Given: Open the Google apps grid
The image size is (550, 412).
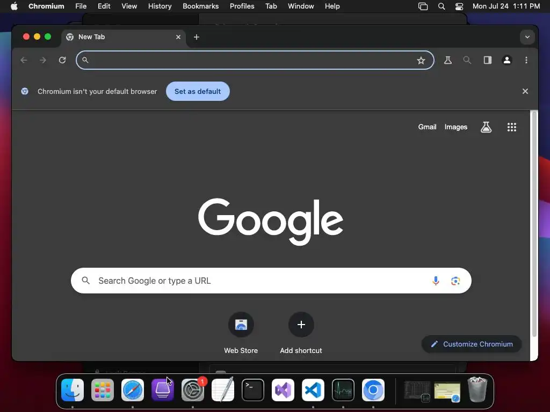Looking at the screenshot, I should pyautogui.click(x=512, y=127).
